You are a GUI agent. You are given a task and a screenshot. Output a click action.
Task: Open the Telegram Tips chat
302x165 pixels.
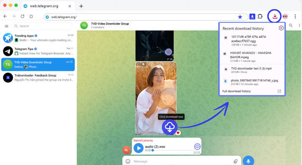[x=38, y=51]
